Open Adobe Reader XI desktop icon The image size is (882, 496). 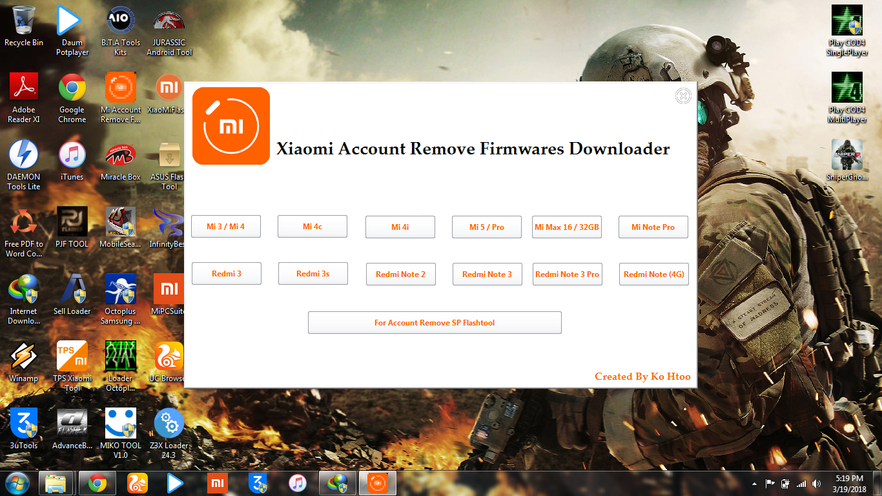(x=24, y=98)
